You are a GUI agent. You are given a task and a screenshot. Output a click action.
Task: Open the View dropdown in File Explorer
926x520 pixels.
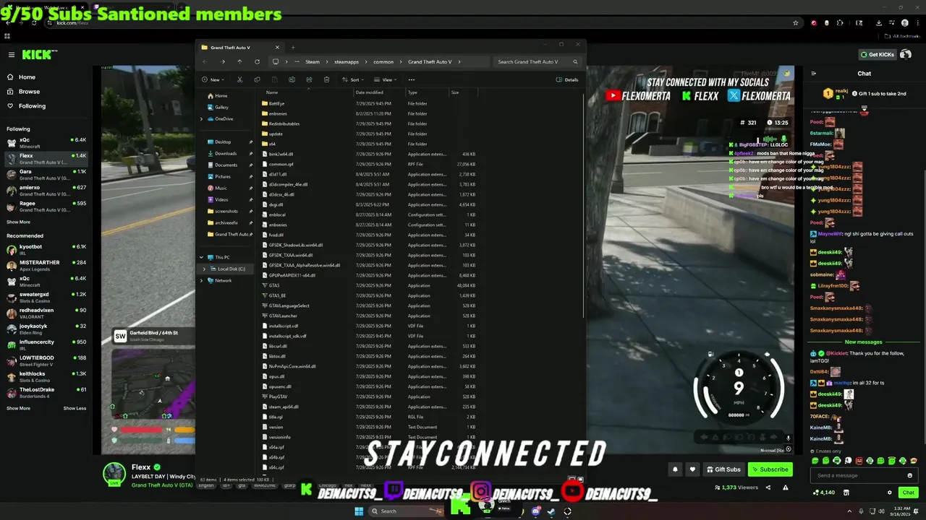(387, 79)
